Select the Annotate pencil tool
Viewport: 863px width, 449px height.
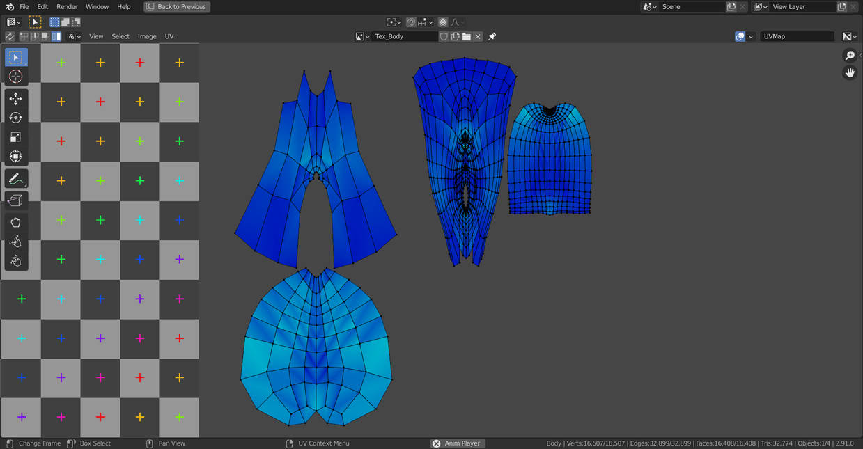click(16, 179)
